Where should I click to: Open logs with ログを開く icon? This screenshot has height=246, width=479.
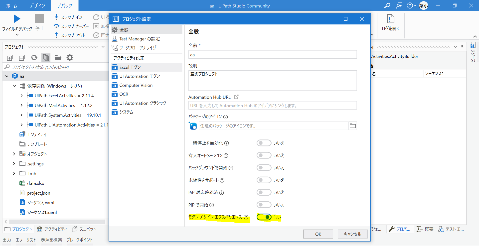(x=390, y=19)
